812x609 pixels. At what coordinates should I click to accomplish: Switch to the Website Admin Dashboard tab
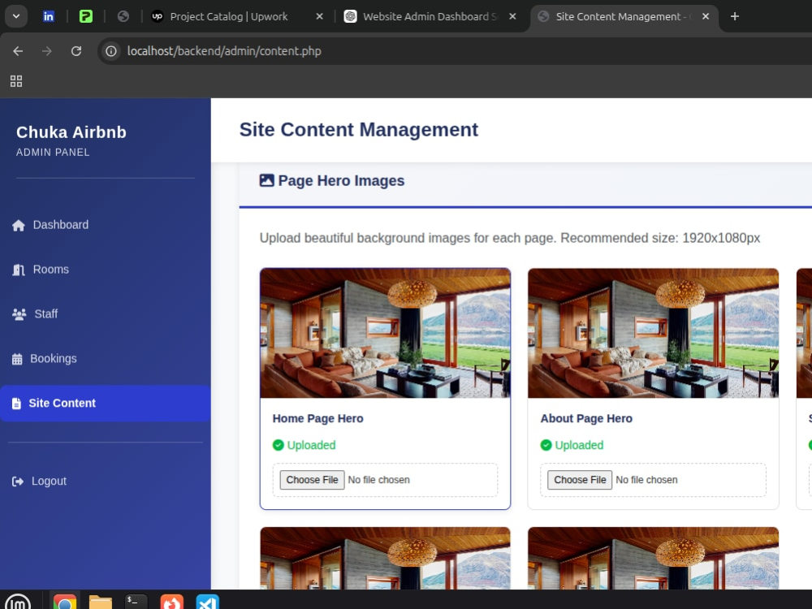[429, 16]
